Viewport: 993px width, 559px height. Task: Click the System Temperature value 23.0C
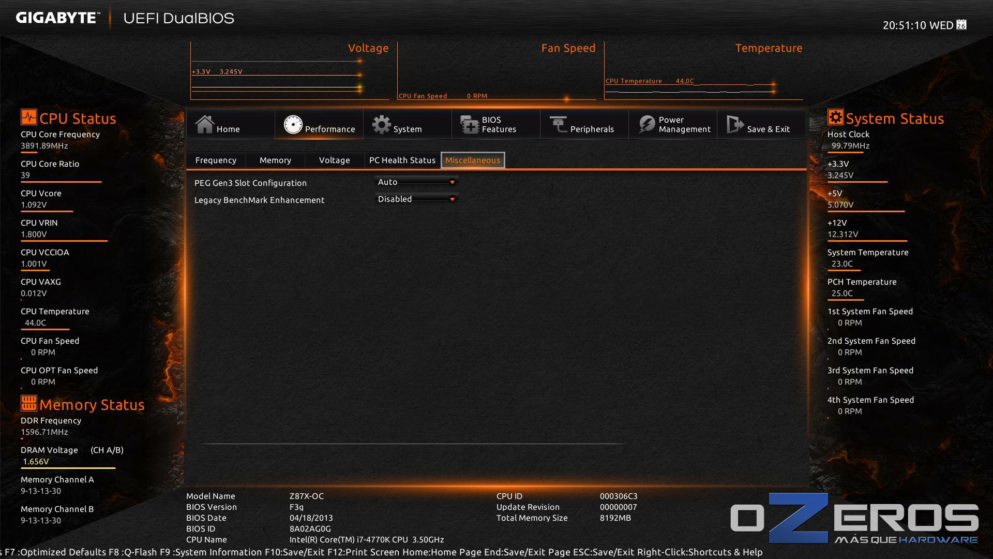tap(842, 264)
